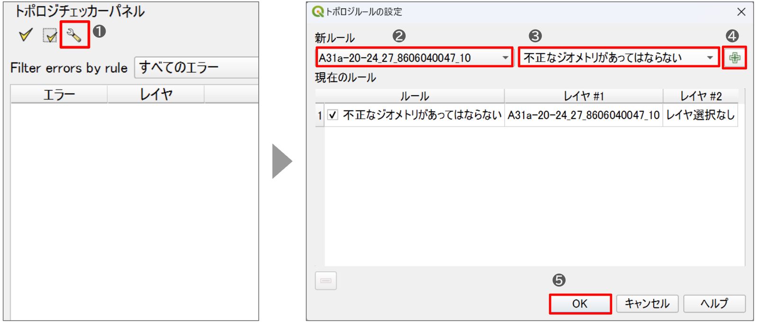Click the Validate All checkmark icon
This screenshot has height=325, width=758.
tap(26, 35)
